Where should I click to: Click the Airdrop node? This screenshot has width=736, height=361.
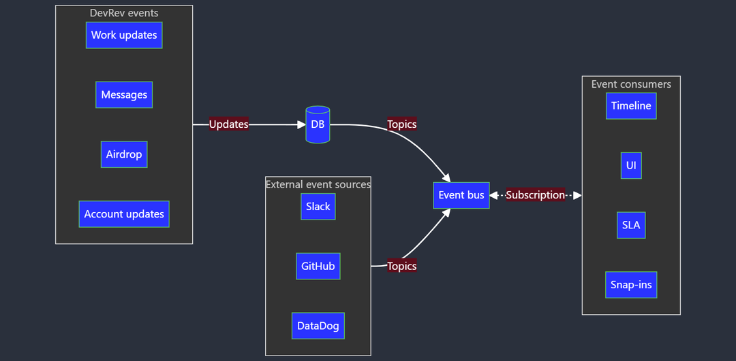124,154
